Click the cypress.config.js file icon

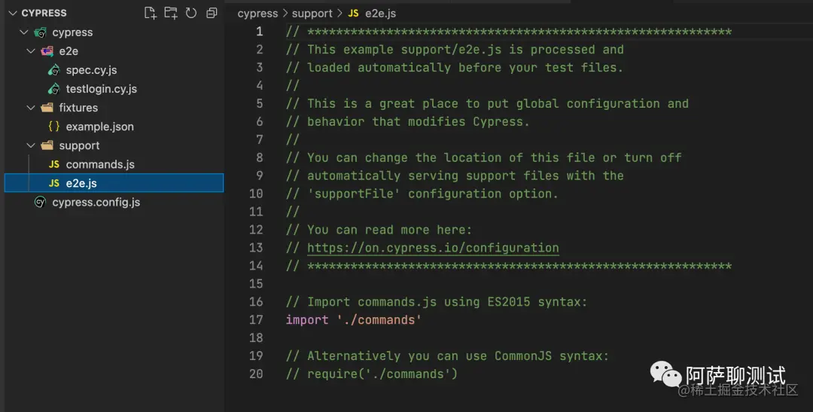(x=40, y=202)
